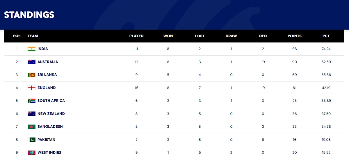Click the Pakistan flag icon
349x160 pixels.
pyautogui.click(x=31, y=139)
